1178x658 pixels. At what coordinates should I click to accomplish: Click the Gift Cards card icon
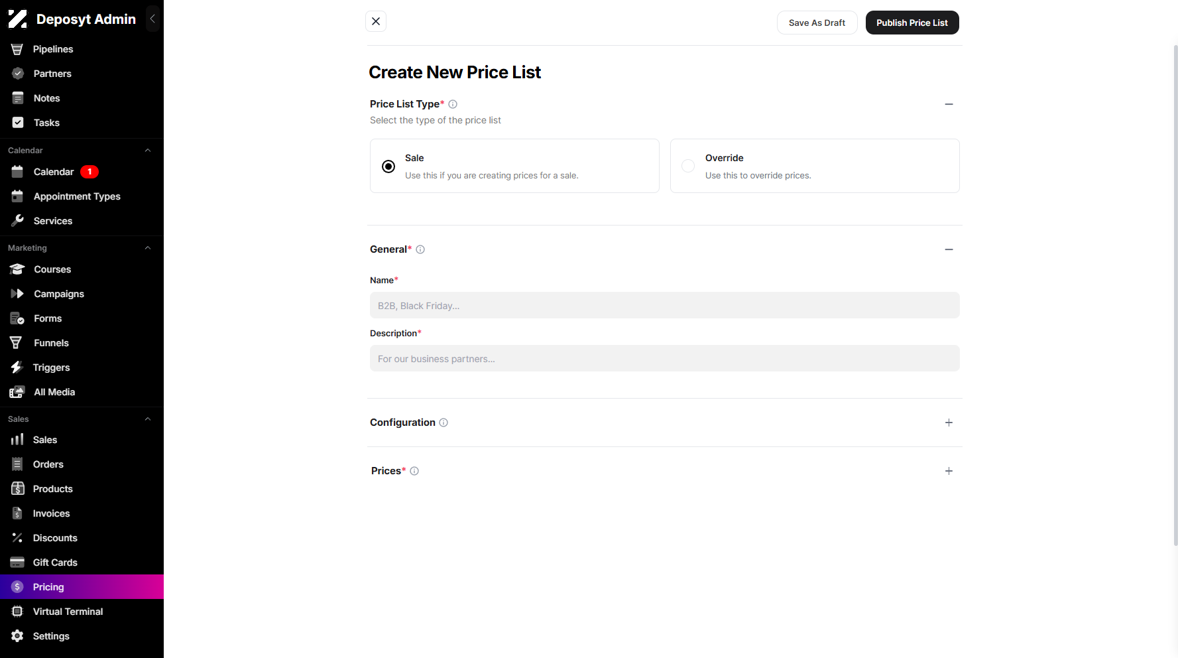point(17,562)
